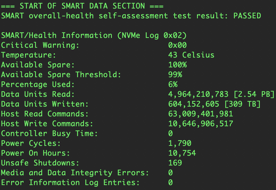
Task: Click the Power Cycles value 1,790
Action: click(x=180, y=143)
